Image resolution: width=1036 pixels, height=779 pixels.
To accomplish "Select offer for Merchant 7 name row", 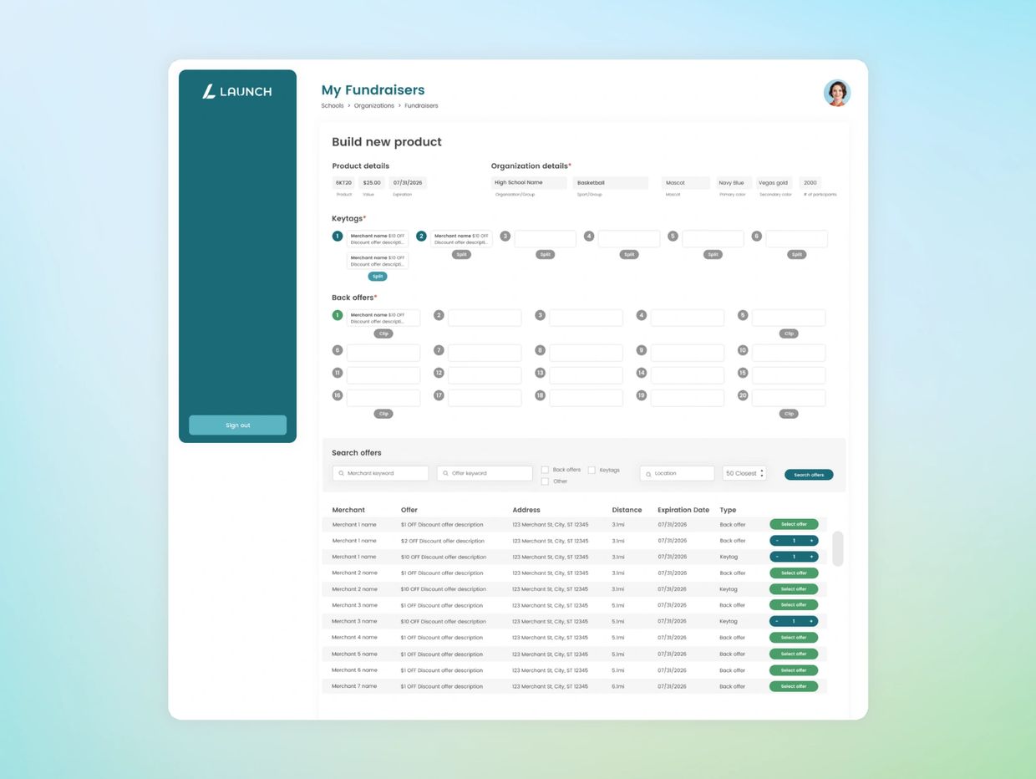I will (x=794, y=686).
